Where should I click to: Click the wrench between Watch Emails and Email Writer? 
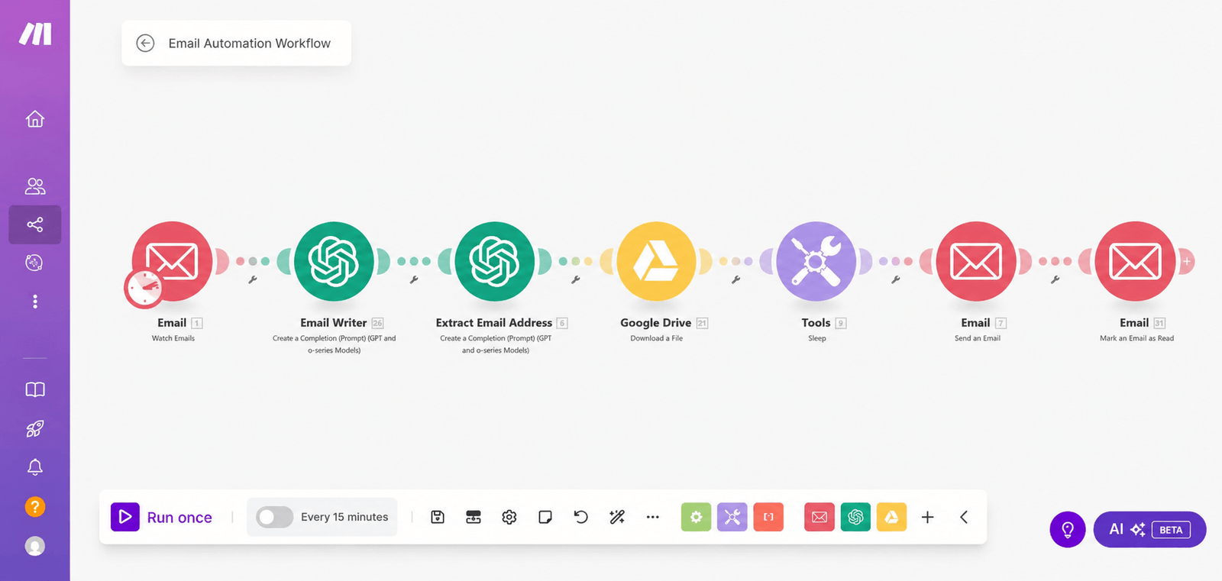[x=253, y=280]
